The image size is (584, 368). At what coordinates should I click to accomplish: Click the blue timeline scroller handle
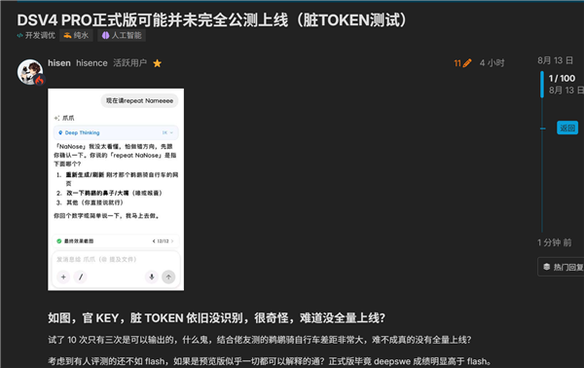[542, 85]
